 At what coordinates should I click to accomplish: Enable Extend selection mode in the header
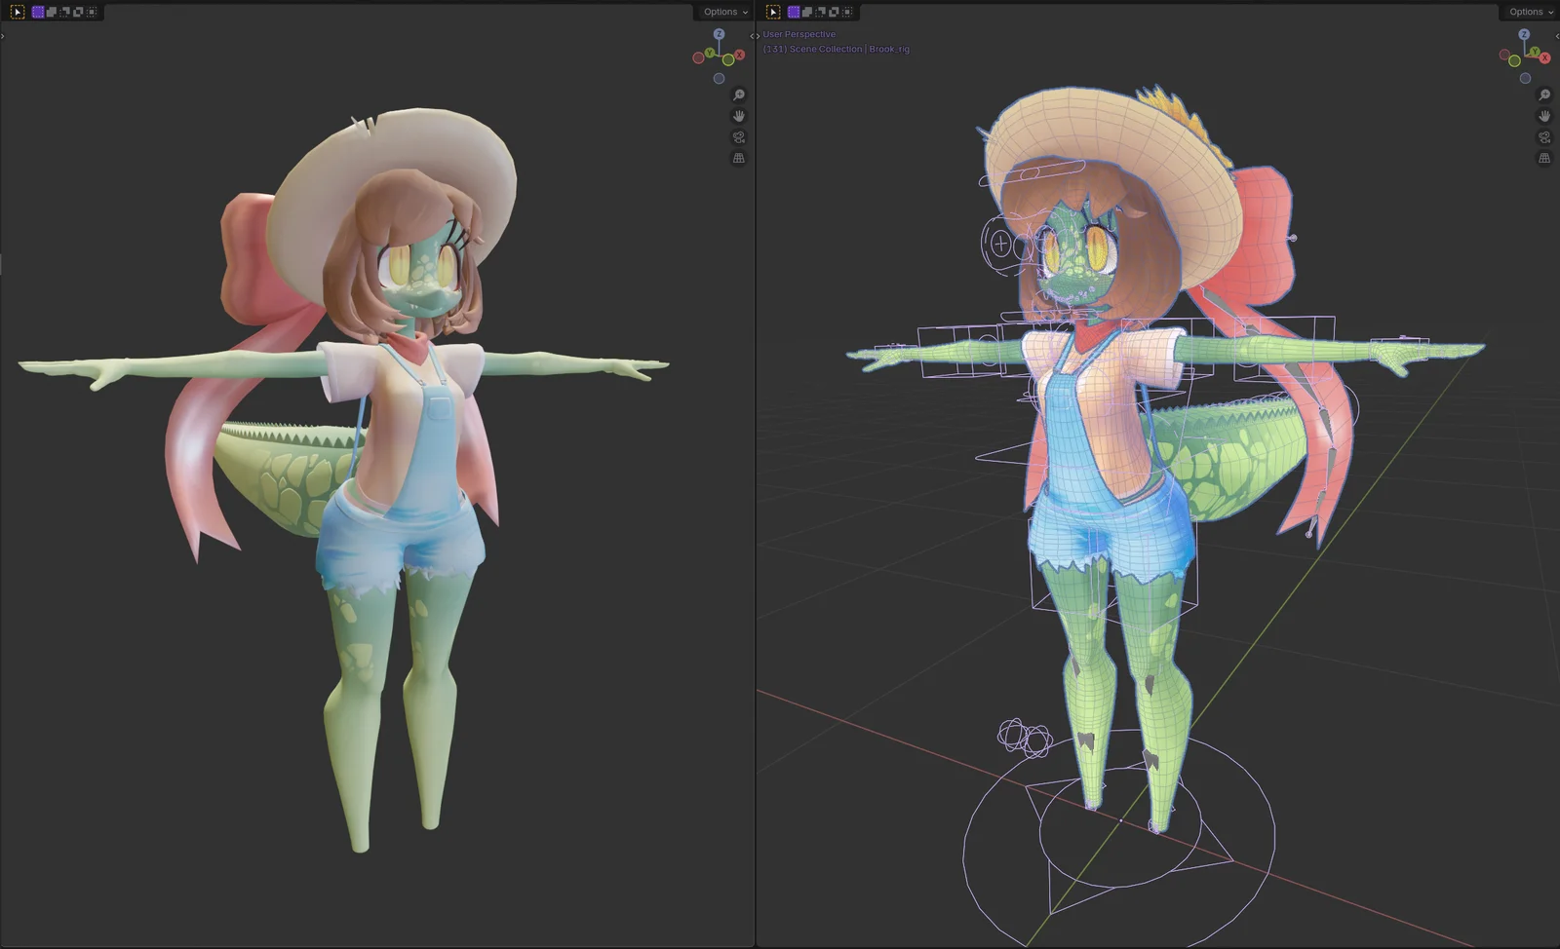coord(51,12)
